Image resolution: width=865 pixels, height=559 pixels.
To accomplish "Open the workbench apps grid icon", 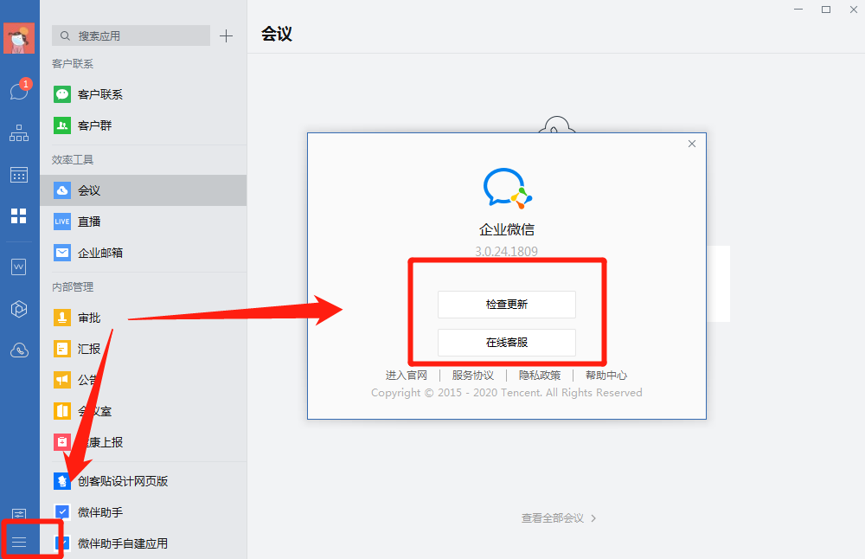I will coord(19,215).
